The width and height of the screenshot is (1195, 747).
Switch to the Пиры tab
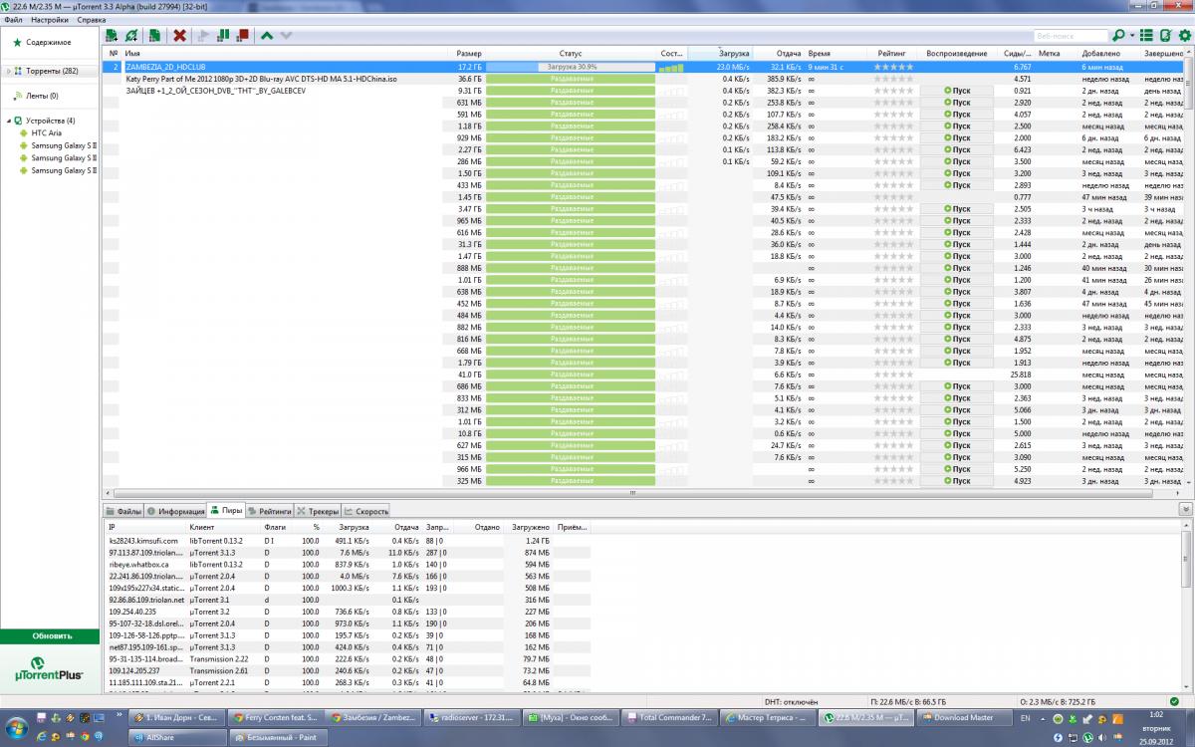[x=226, y=511]
